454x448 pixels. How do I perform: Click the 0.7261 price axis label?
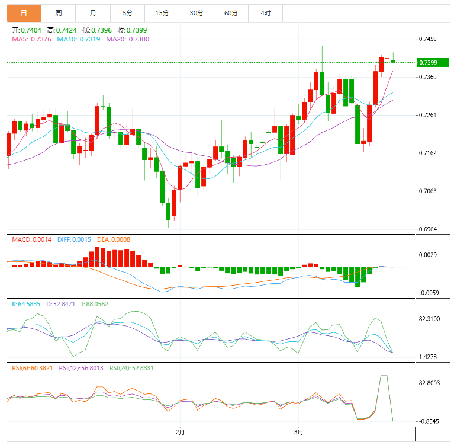coord(427,115)
